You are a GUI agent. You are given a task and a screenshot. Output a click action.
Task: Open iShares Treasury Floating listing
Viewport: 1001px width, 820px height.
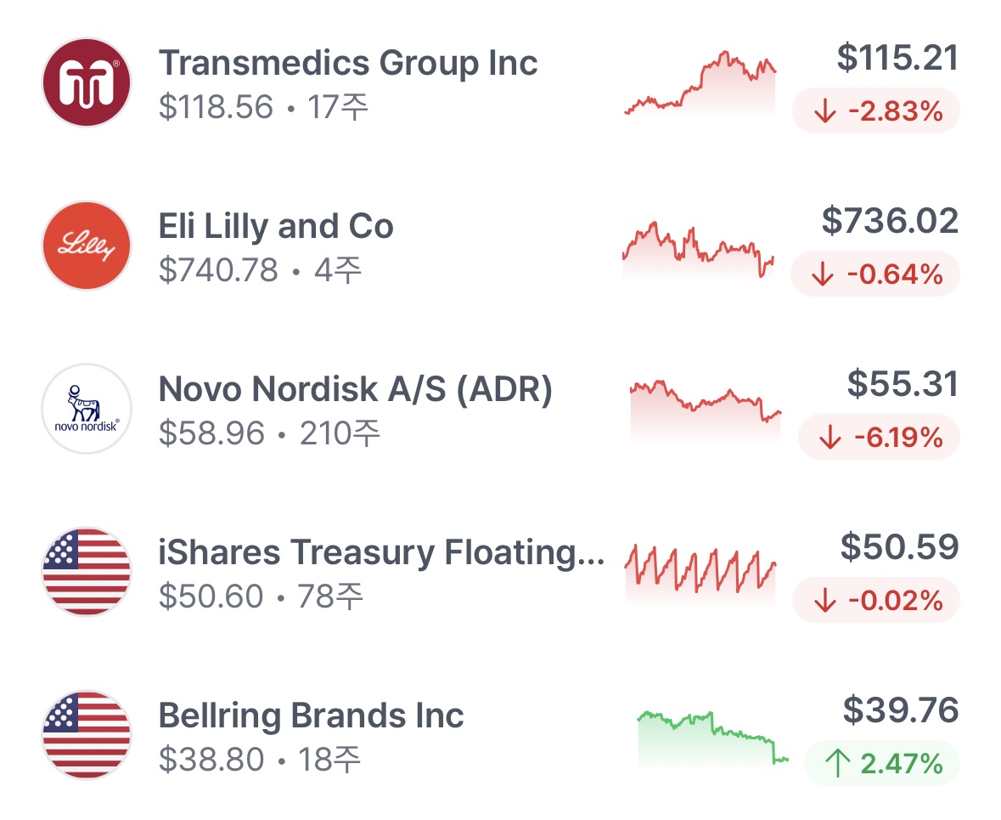tap(381, 552)
